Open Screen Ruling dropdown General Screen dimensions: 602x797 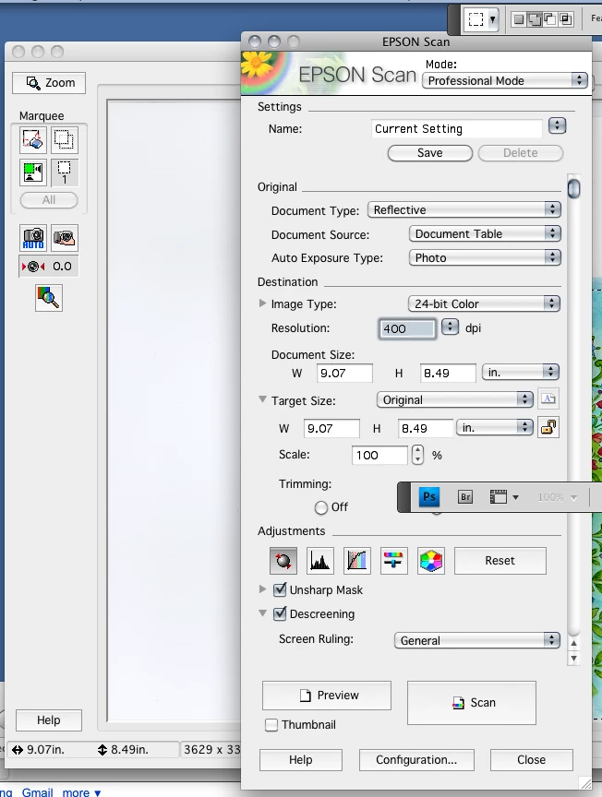pos(476,640)
